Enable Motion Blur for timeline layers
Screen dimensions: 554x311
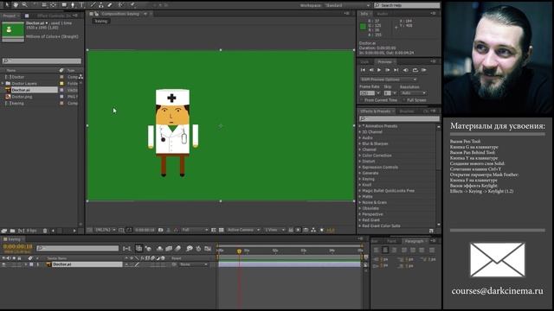pos(178,249)
